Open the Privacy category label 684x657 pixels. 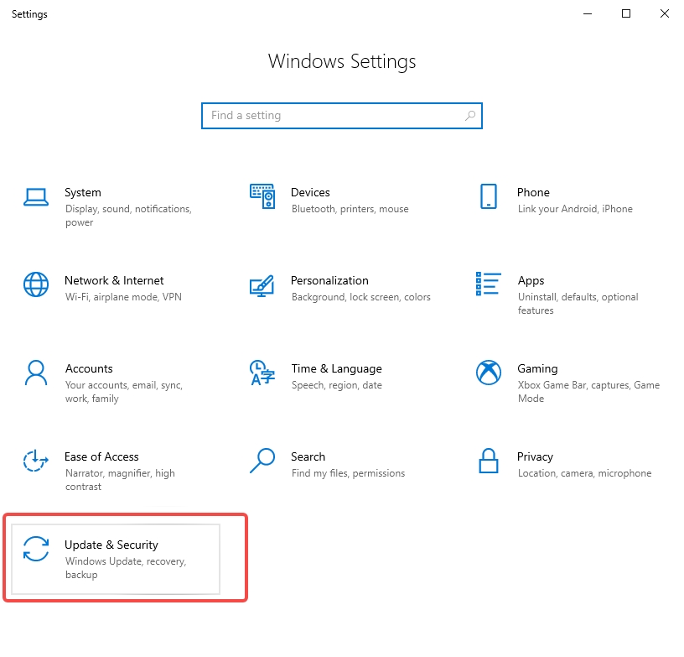[x=535, y=457]
